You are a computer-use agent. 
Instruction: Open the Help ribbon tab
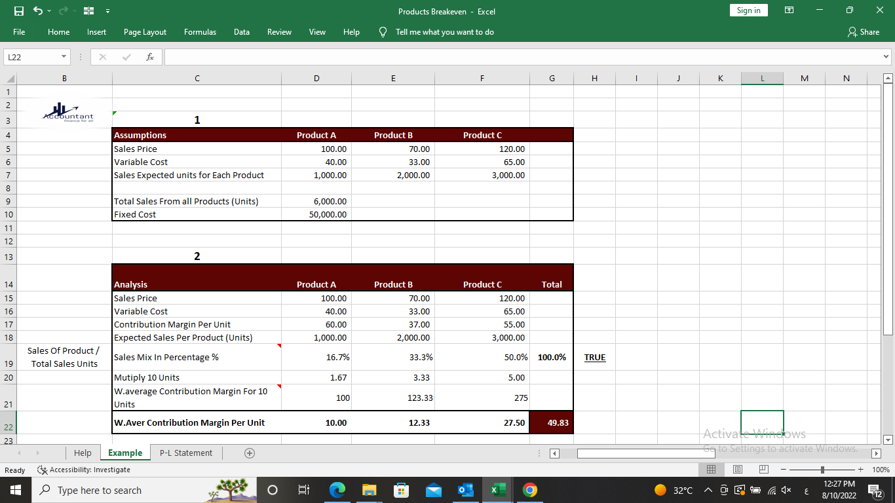(351, 31)
